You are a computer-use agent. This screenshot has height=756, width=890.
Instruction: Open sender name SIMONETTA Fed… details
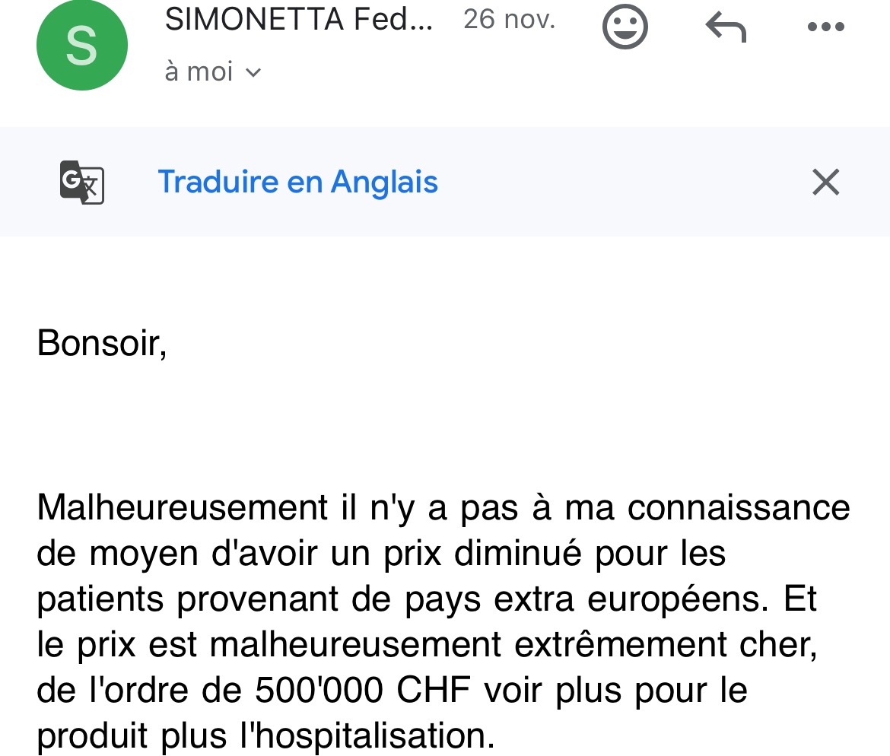(x=298, y=21)
